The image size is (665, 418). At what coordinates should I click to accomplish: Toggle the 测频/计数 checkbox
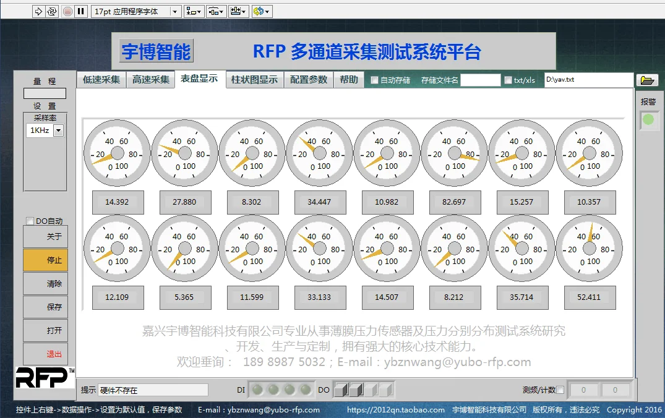pos(560,390)
